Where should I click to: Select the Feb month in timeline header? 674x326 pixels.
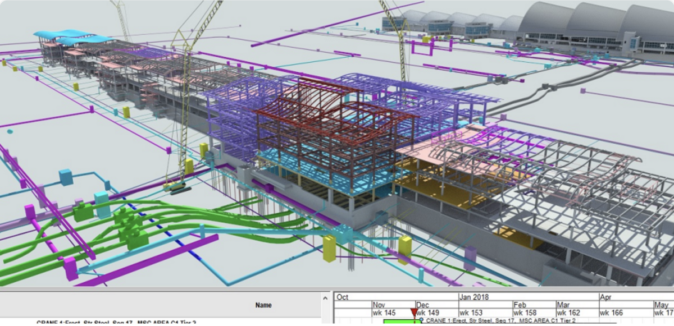[x=520, y=305]
